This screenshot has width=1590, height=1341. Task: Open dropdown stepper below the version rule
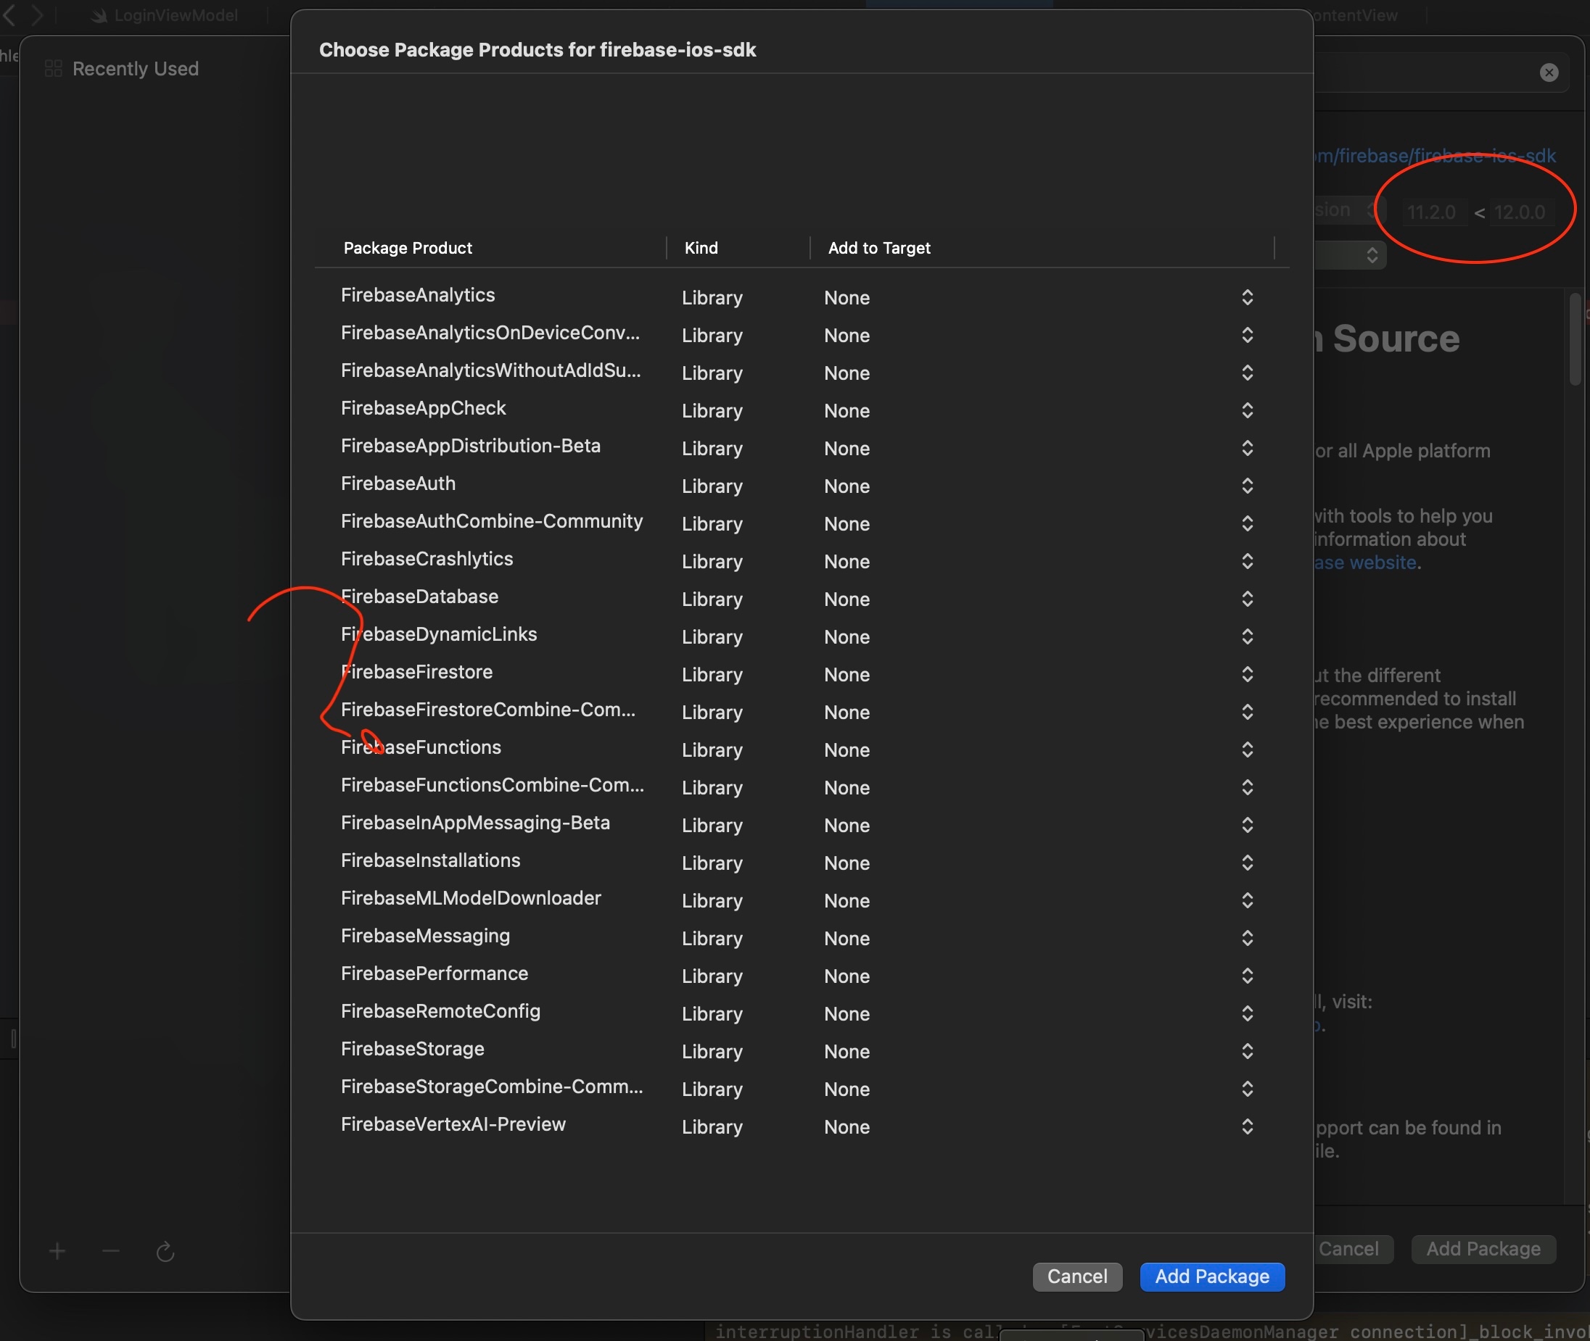tap(1372, 254)
